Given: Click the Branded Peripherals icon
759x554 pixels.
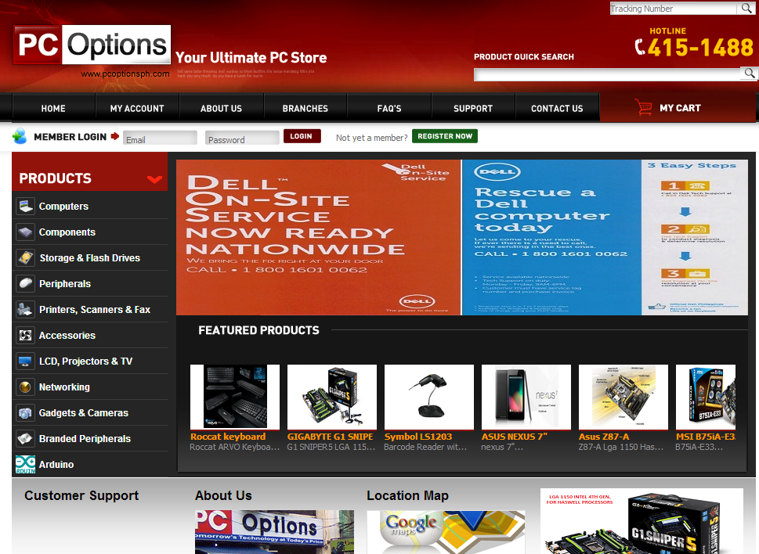Looking at the screenshot, I should 25,438.
